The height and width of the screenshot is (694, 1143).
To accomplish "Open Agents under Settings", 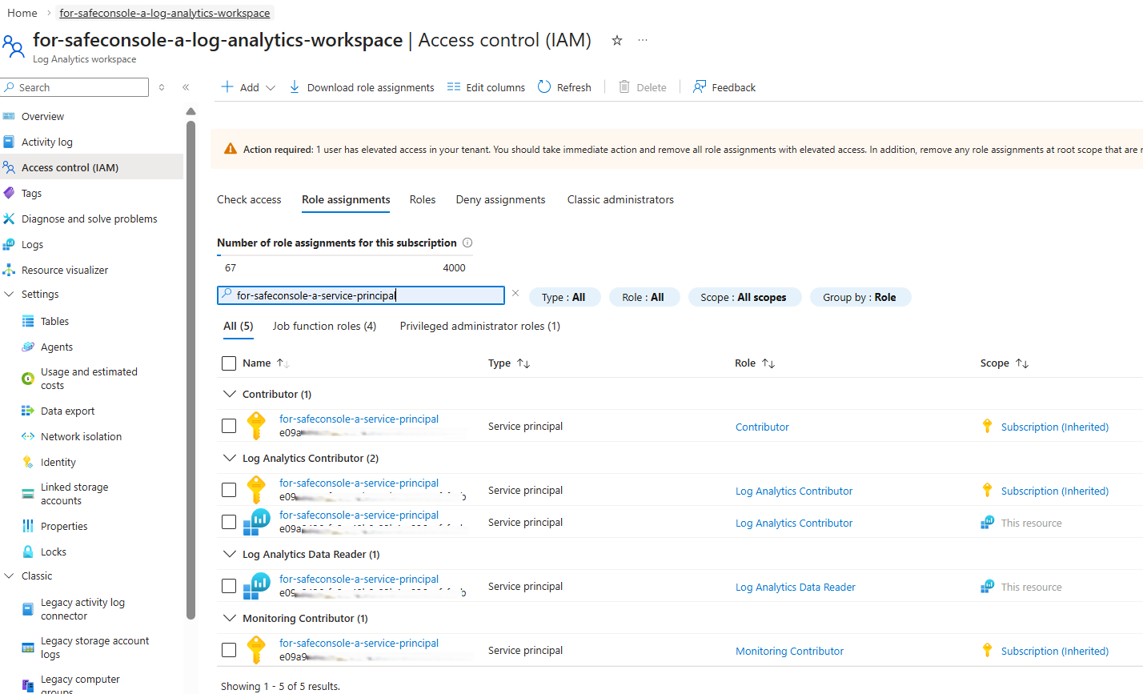I will (56, 347).
